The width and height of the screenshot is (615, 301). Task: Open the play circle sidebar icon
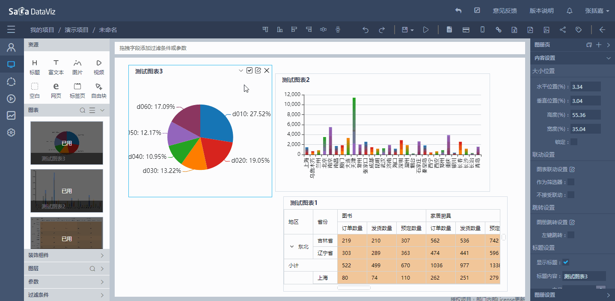click(x=11, y=99)
